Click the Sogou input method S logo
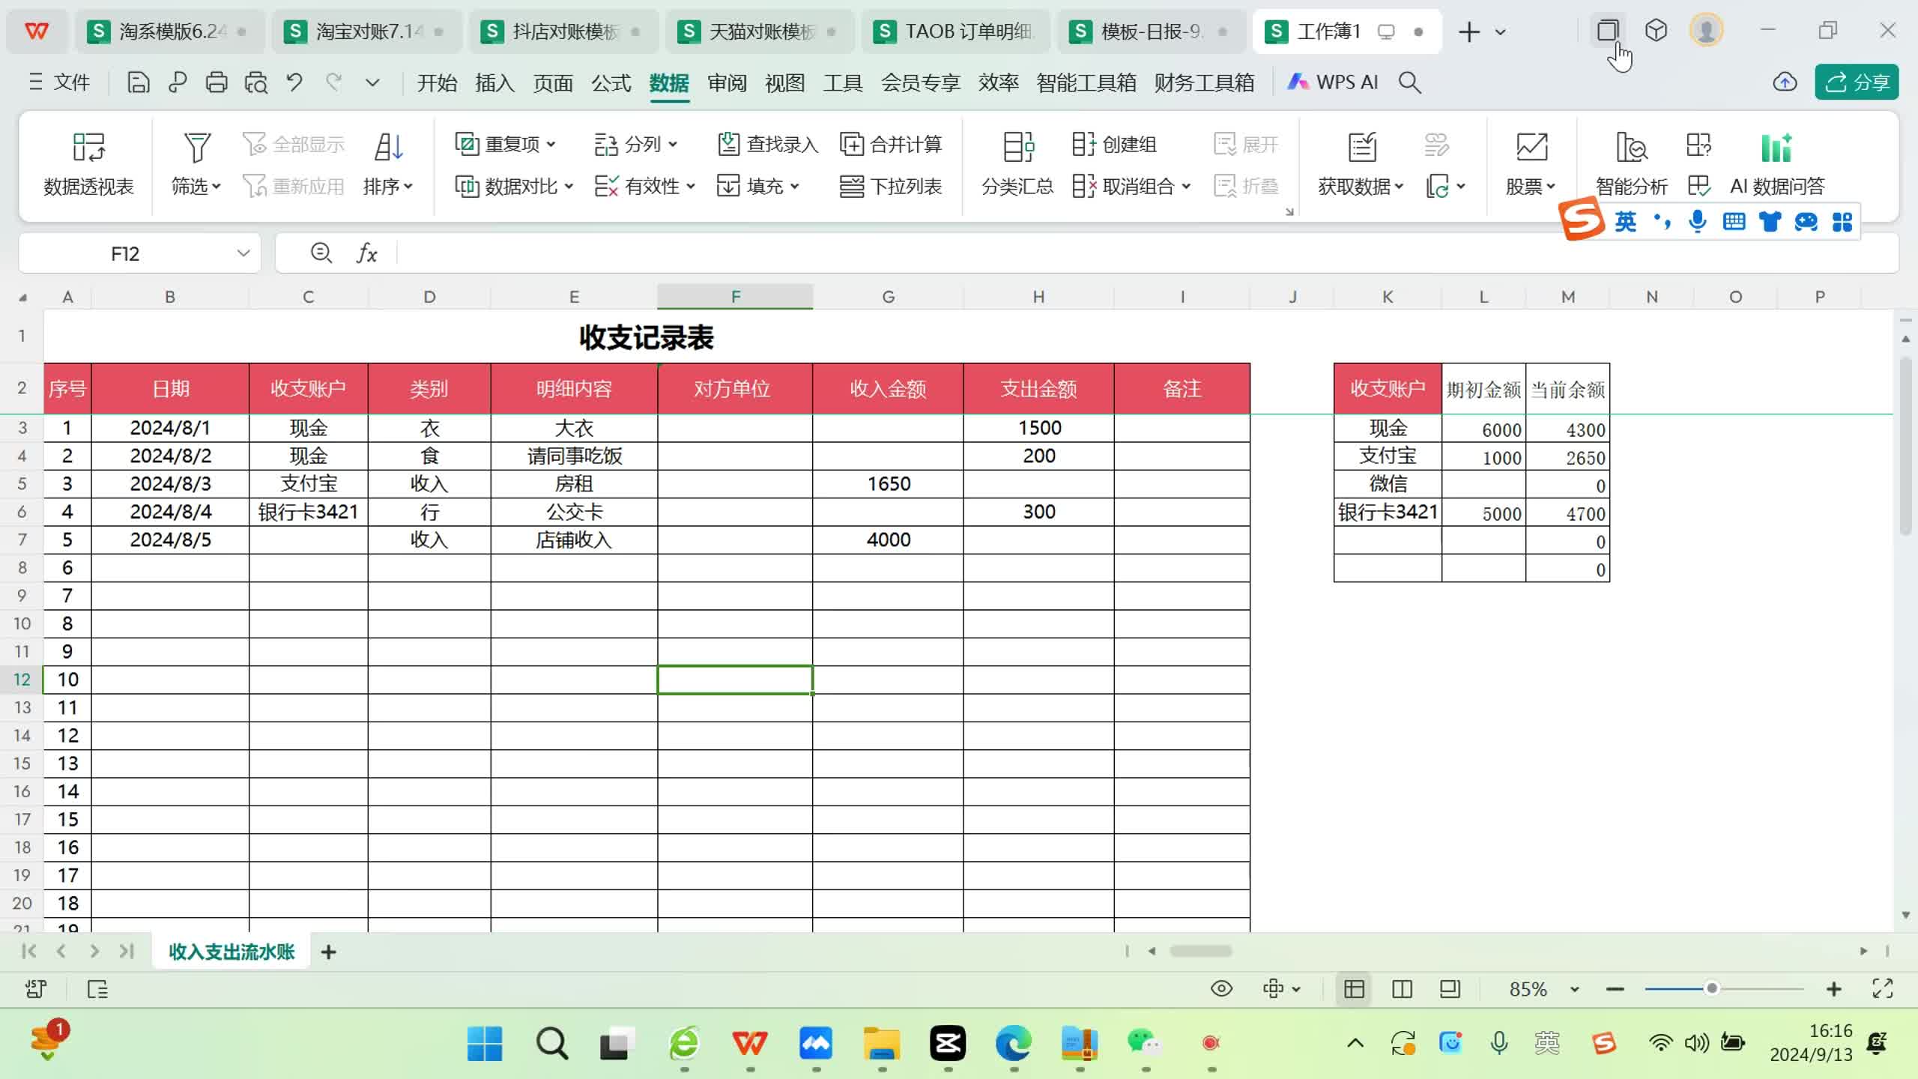The width and height of the screenshot is (1918, 1079). pos(1581,220)
